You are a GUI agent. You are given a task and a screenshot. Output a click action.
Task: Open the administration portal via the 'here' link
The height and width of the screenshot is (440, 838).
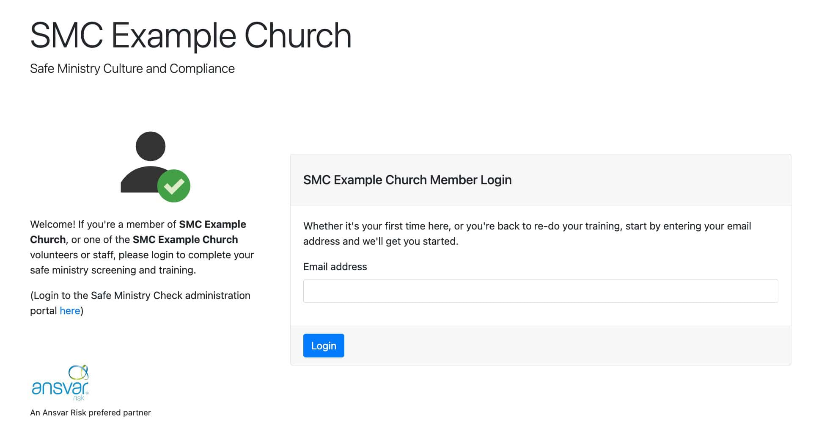click(x=70, y=310)
